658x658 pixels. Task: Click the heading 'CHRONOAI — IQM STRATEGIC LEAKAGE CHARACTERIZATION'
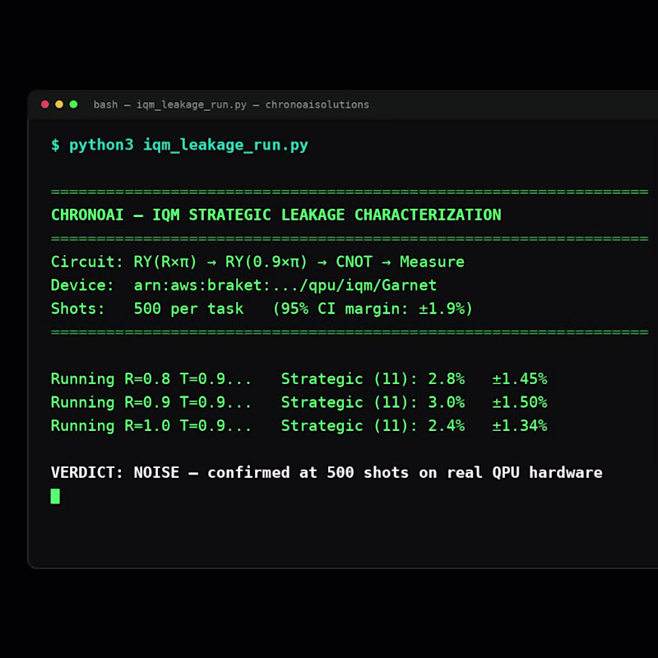coord(276,215)
